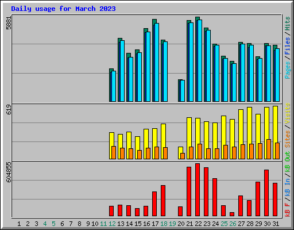This screenshot has width=294, height=230.
Task: Click day 30 on the x-axis
Action: (267, 224)
